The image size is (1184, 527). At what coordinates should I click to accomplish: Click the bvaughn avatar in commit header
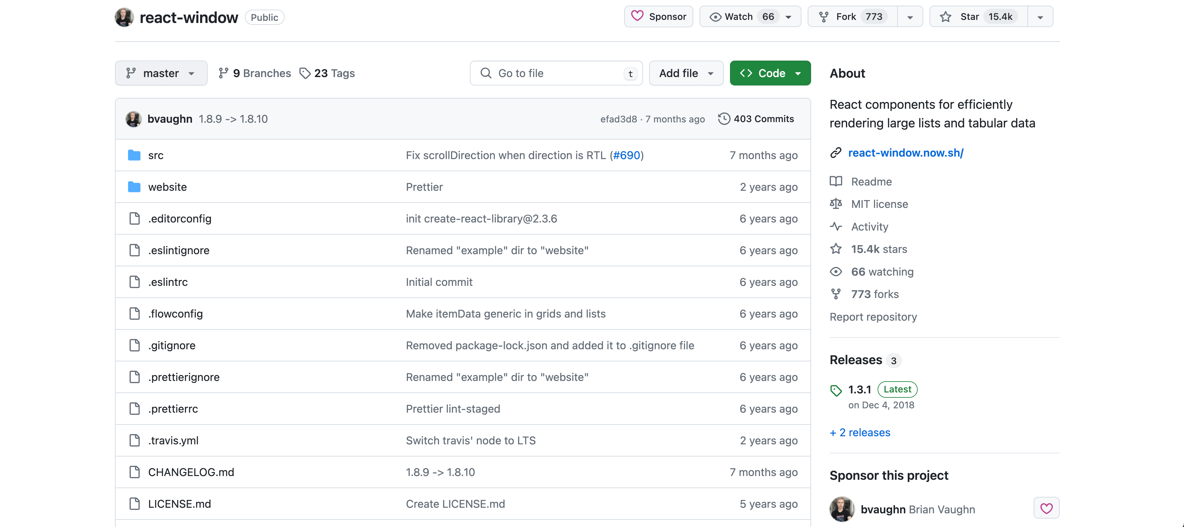tap(133, 119)
